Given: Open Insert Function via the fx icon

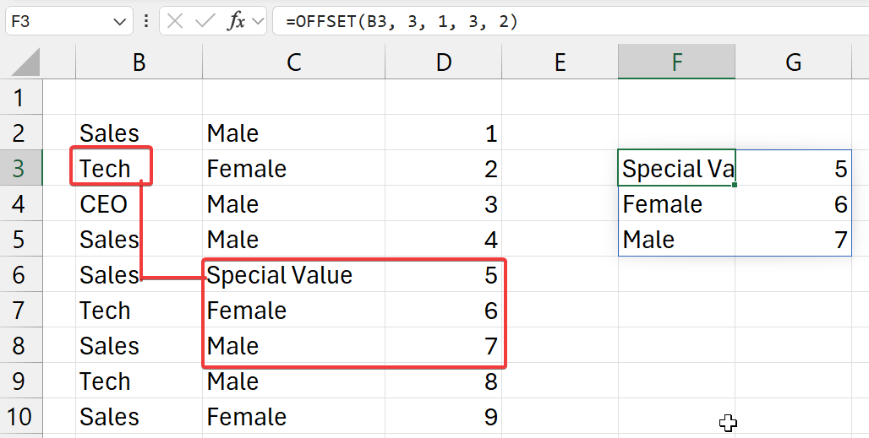Looking at the screenshot, I should pyautogui.click(x=237, y=21).
